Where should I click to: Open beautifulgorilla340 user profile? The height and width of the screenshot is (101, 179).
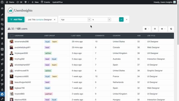click(x=23, y=82)
